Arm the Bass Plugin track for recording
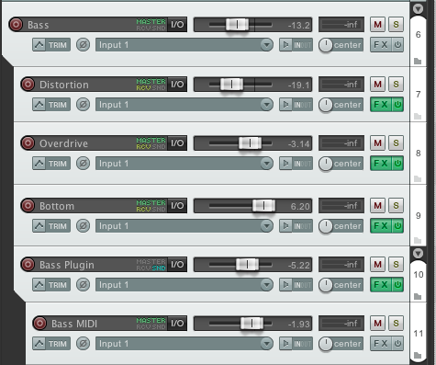Viewport: 436px width, 365px height. (x=28, y=265)
